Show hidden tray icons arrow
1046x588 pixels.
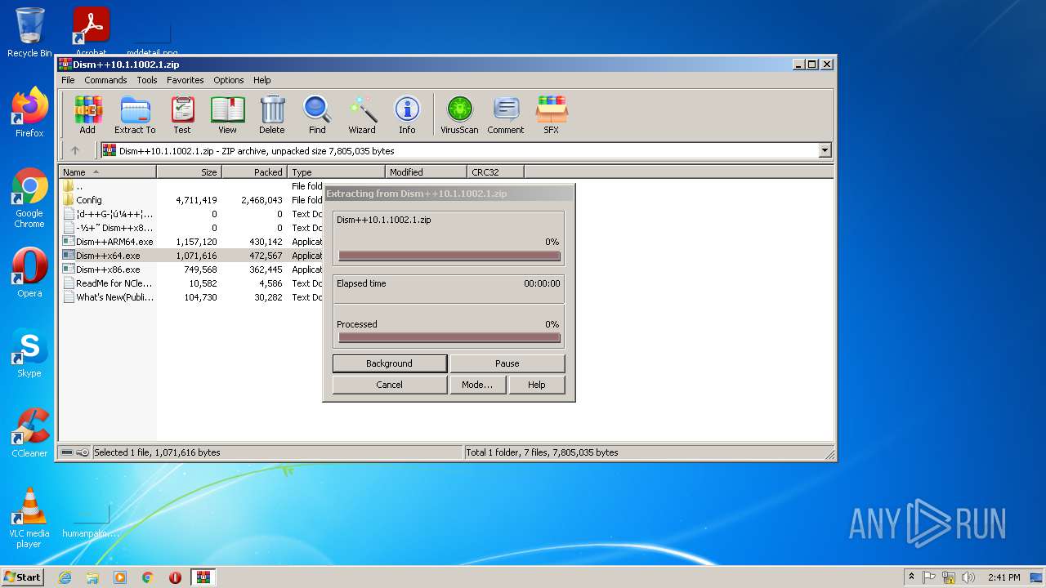pyautogui.click(x=911, y=577)
